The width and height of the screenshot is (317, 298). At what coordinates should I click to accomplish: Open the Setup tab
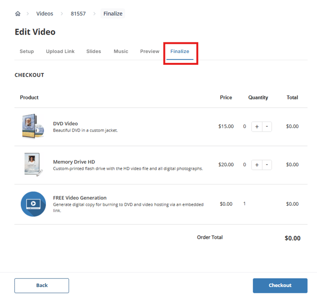[x=26, y=51]
